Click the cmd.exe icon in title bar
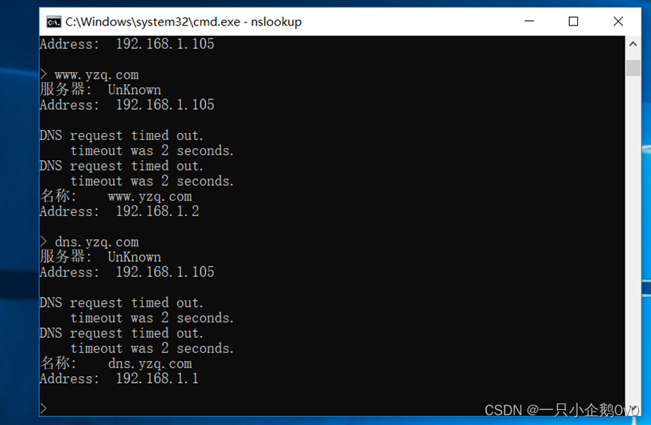 point(53,22)
